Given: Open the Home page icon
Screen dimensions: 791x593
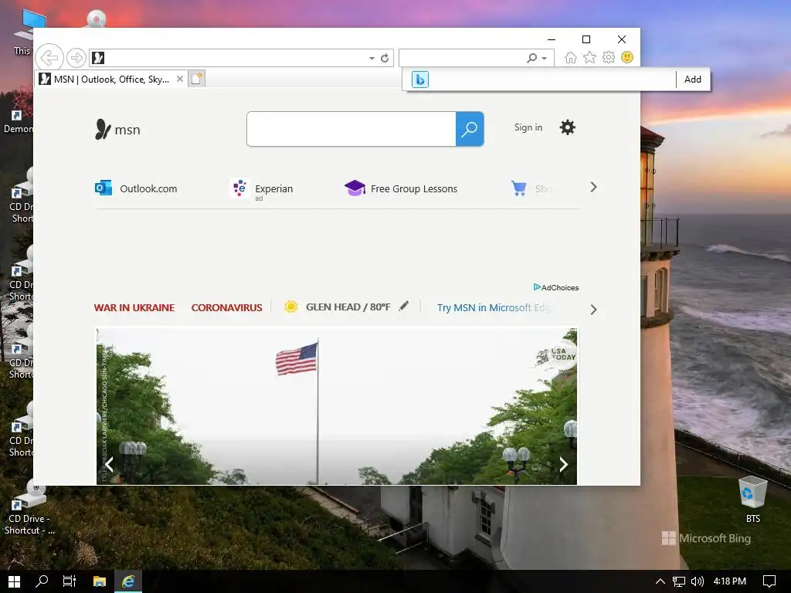Looking at the screenshot, I should click(x=571, y=57).
